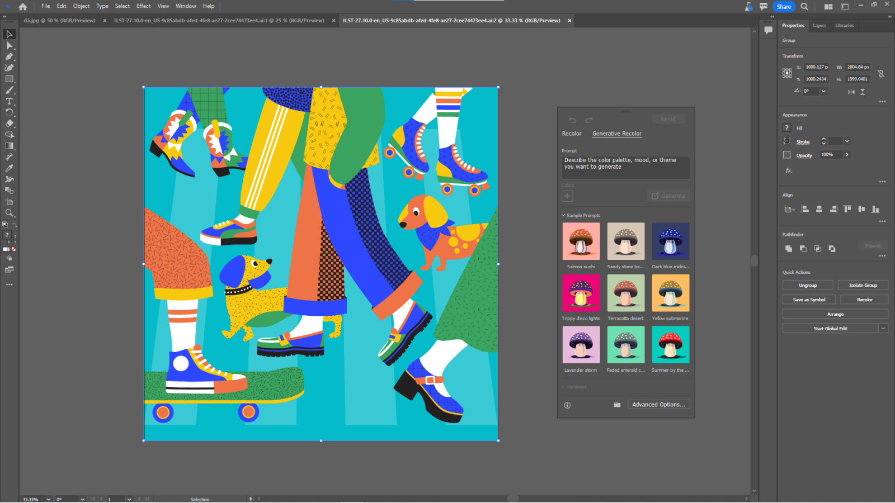Open color library folder in Recolor panel

[x=617, y=405]
